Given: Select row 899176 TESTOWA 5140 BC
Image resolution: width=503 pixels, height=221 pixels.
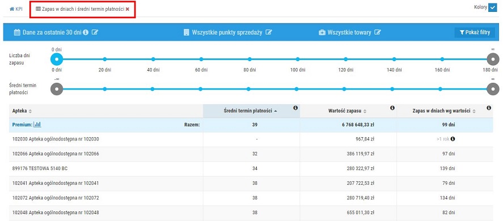Looking at the screenshot, I should (x=251, y=169).
